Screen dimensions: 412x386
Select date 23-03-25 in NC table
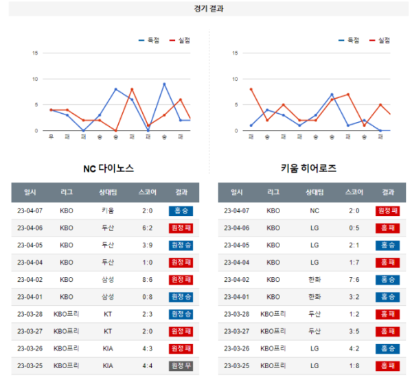coord(30,366)
